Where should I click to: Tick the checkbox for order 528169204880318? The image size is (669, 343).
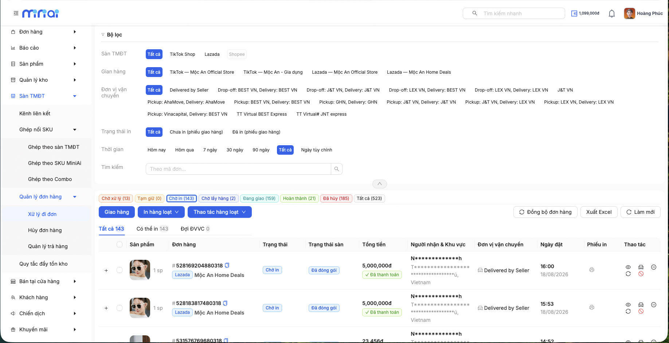pyautogui.click(x=120, y=270)
